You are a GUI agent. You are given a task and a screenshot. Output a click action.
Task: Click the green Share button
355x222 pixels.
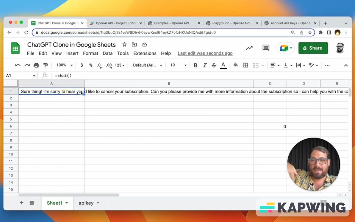tap(313, 48)
